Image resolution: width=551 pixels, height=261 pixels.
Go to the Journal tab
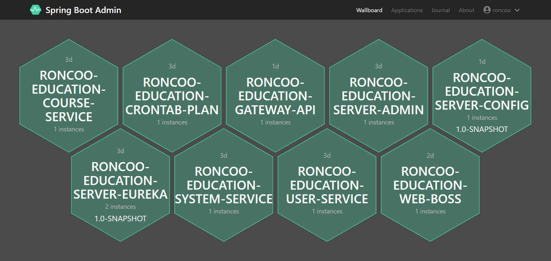tap(440, 10)
